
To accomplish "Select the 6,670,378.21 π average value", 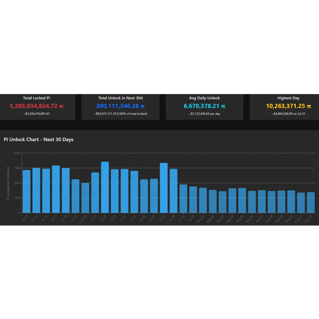I will click(204, 106).
